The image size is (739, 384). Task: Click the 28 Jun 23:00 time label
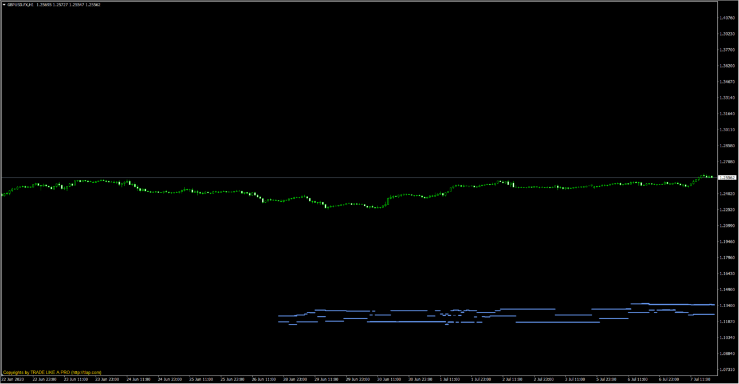point(295,379)
